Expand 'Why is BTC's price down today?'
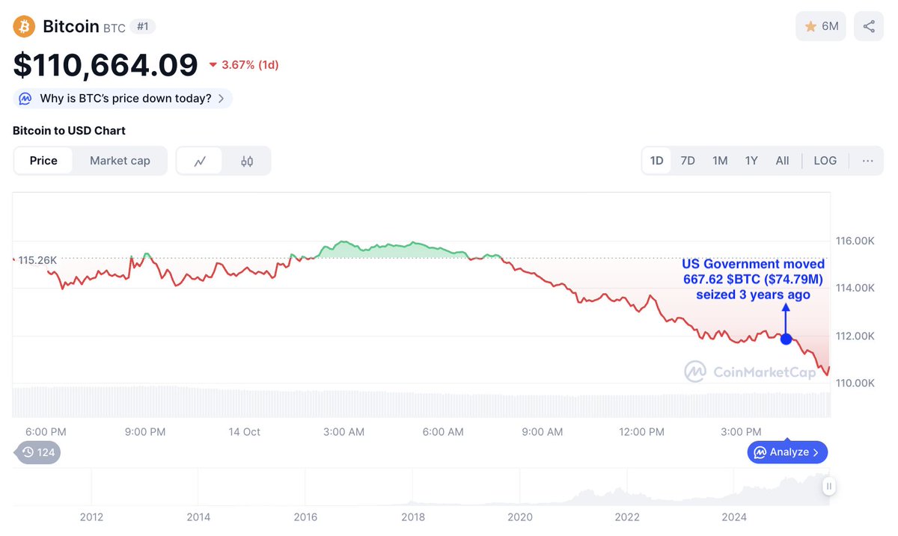Screen dimensions: 898x536 tap(123, 99)
